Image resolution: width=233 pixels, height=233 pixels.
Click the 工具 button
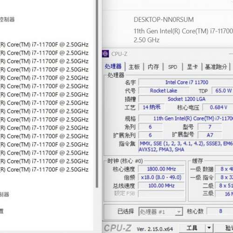(192, 228)
